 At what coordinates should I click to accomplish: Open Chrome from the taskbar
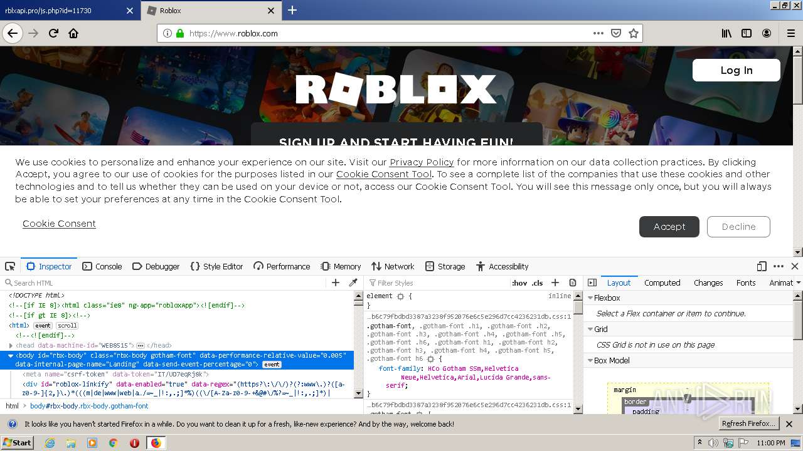point(114,443)
